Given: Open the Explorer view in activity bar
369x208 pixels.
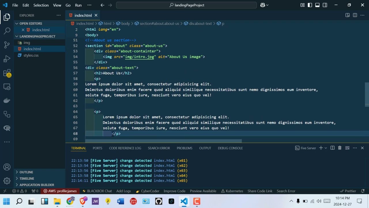Looking at the screenshot, I should 7,17.
